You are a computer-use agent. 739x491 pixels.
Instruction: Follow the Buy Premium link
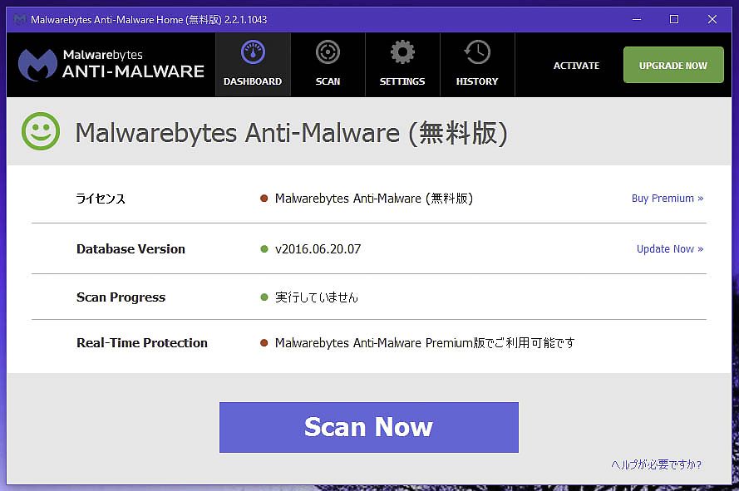668,199
